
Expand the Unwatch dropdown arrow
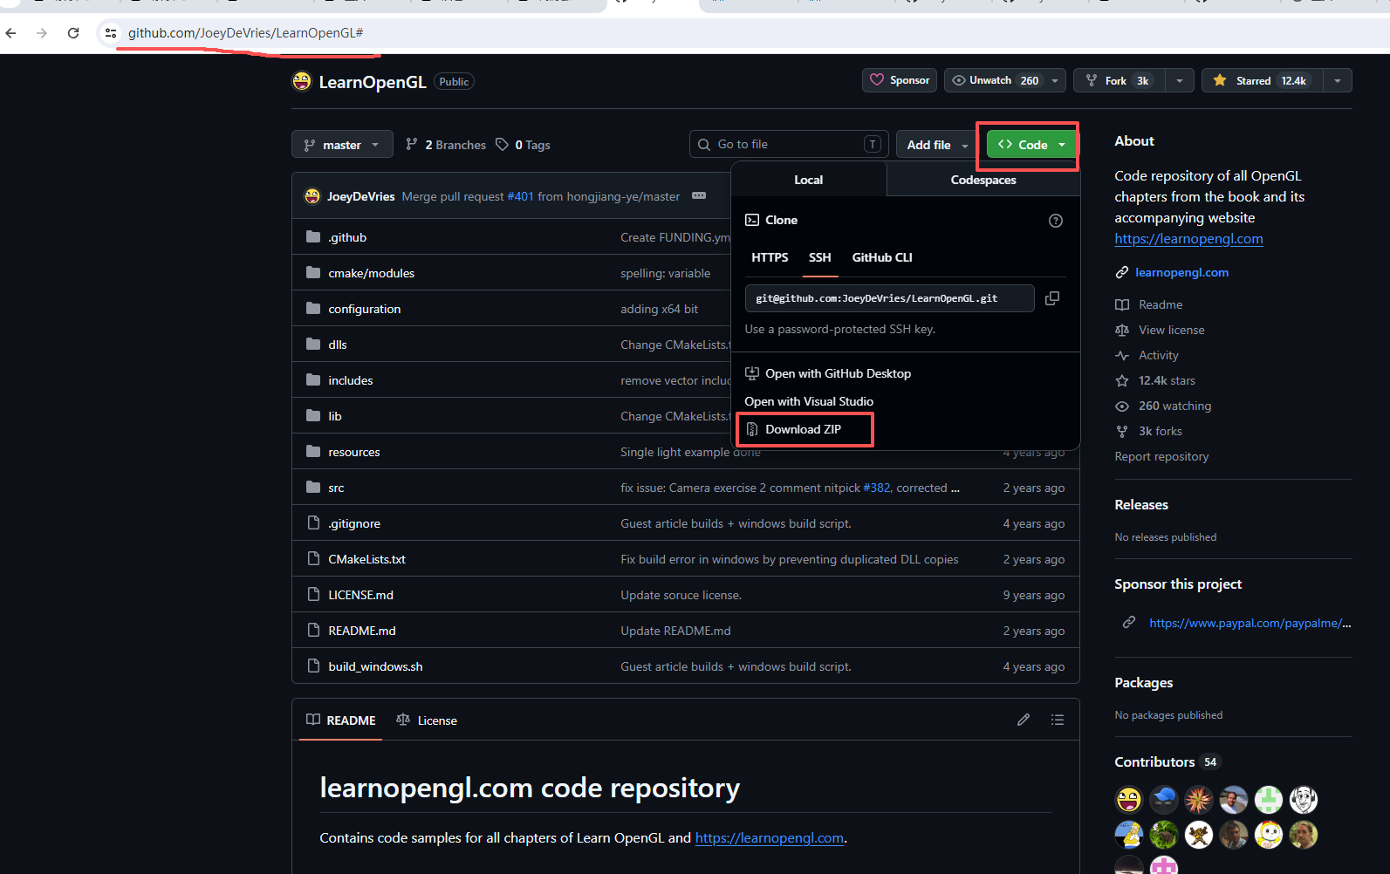[1055, 80]
